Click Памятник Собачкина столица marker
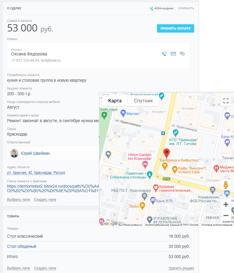 pyautogui.click(x=150, y=175)
